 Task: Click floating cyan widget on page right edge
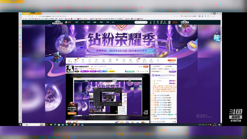click(x=217, y=37)
